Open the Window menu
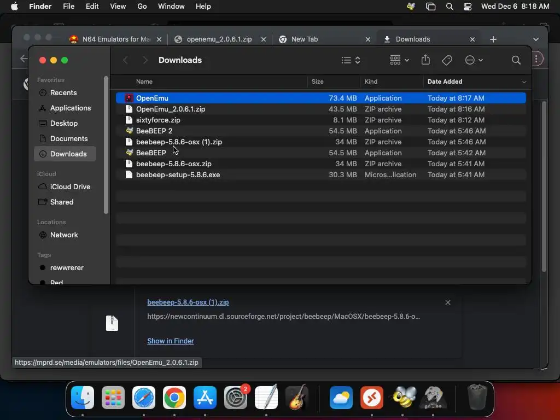 click(171, 7)
